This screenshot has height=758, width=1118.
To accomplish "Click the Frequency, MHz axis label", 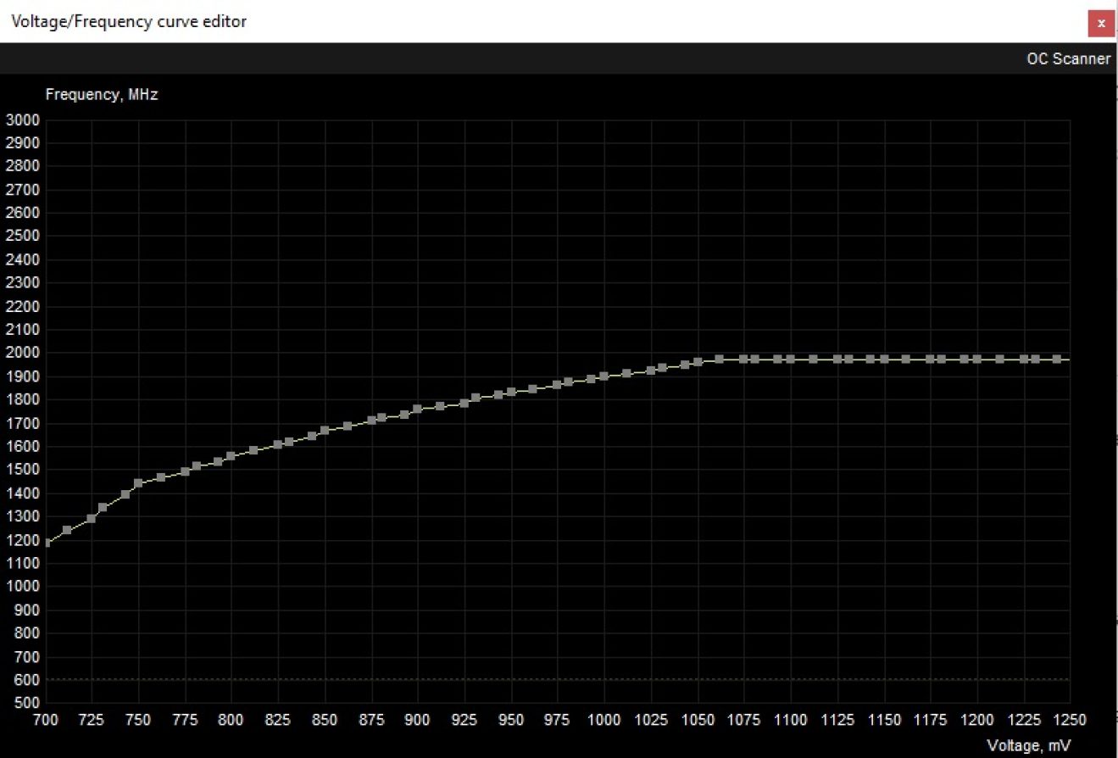I will (x=102, y=94).
